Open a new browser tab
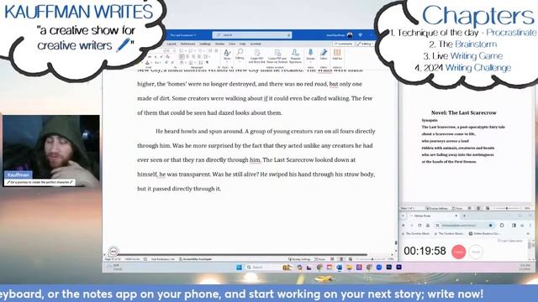 coord(464,216)
